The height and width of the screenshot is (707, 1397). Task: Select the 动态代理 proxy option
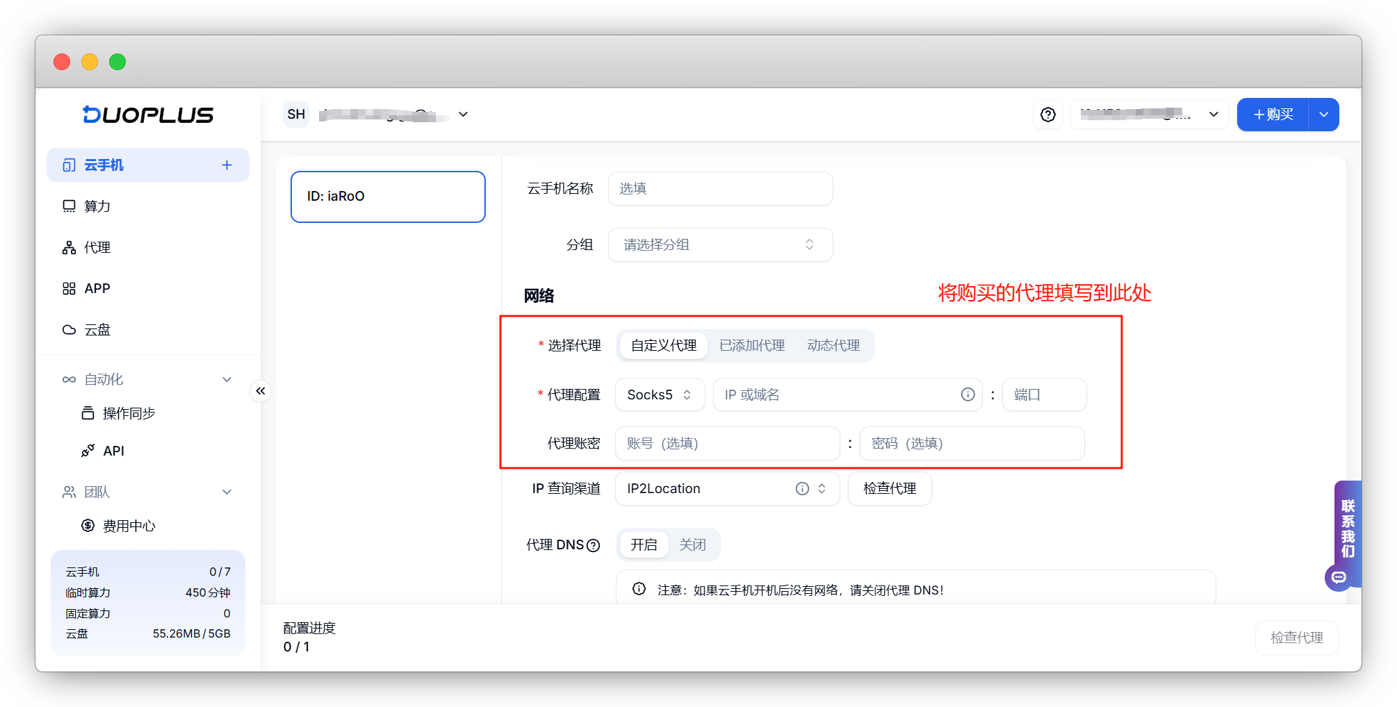833,345
